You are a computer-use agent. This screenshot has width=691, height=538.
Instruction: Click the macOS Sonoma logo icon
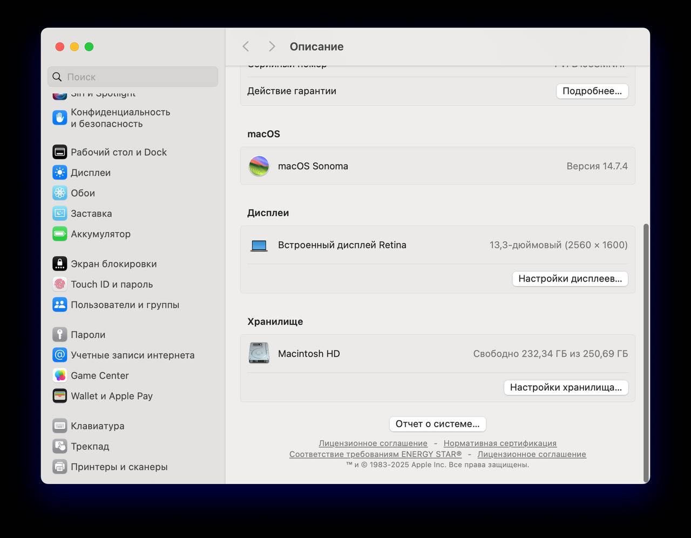(x=259, y=166)
